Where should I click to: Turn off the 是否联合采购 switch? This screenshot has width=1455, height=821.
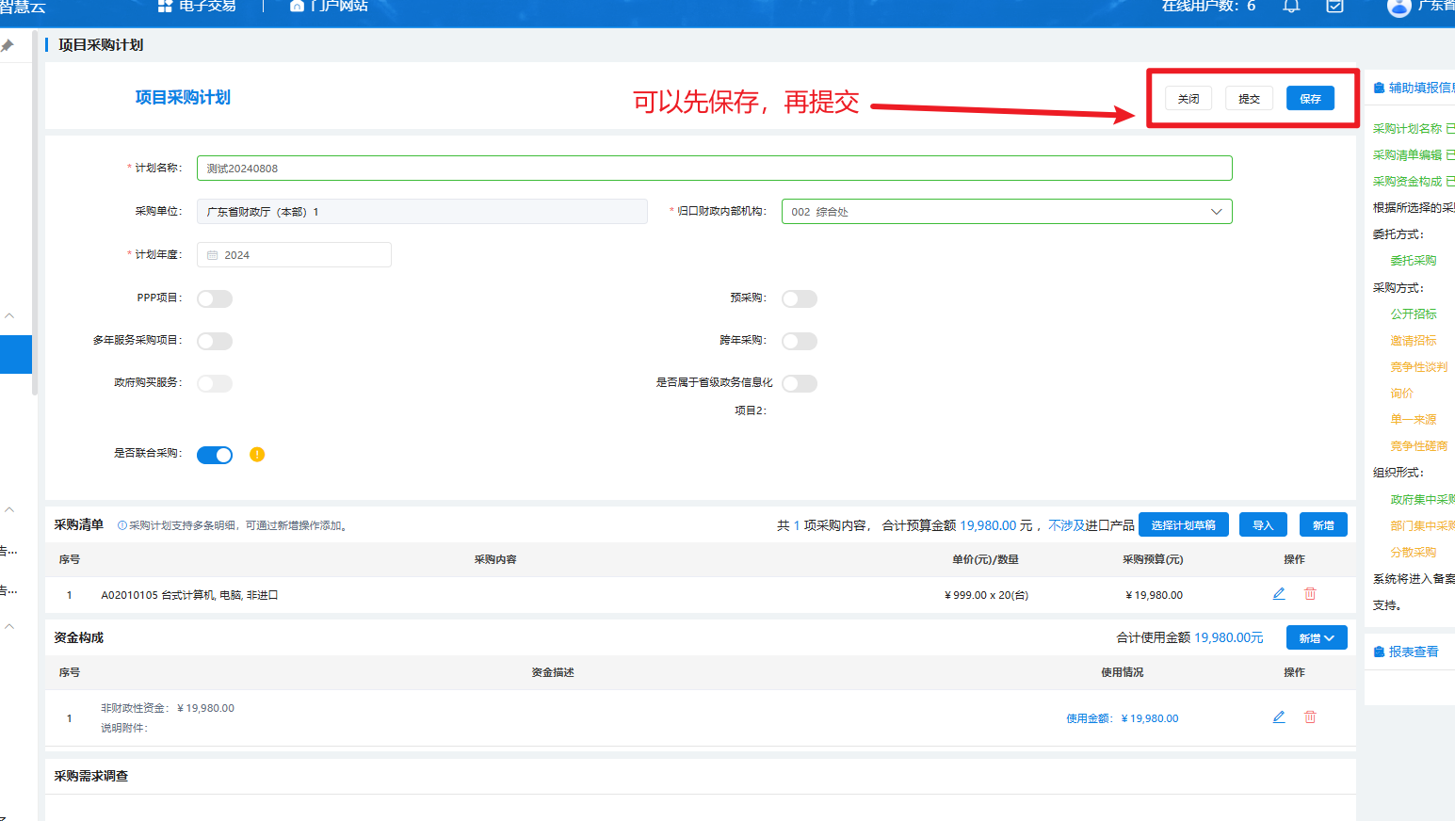[x=215, y=455]
